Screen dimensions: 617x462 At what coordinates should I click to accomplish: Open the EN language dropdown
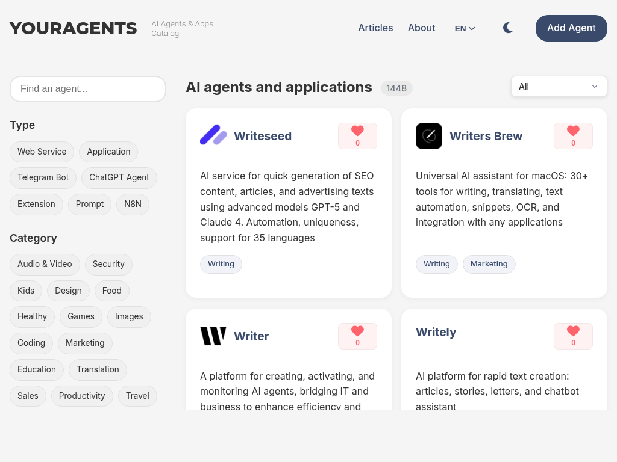(465, 28)
